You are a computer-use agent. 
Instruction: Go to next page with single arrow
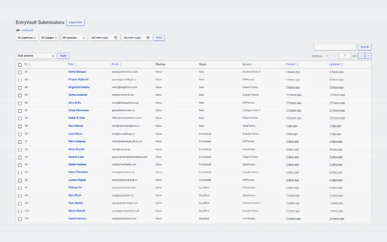coord(361,56)
